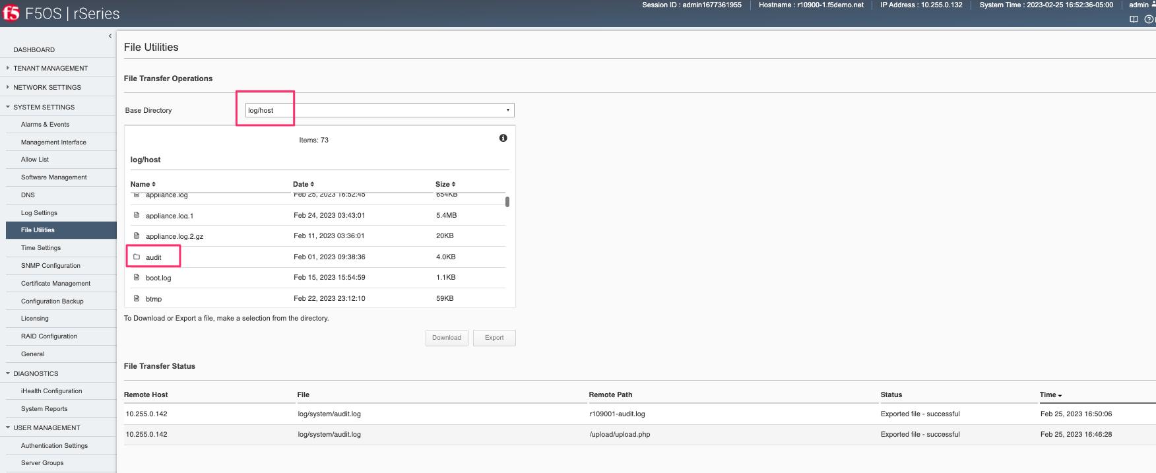
Task: Click r109001-audit.log remote path cell
Action: (x=617, y=414)
